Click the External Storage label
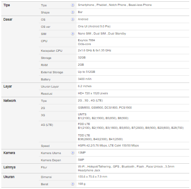The height and width of the screenshot is (189, 191). pos(52,72)
